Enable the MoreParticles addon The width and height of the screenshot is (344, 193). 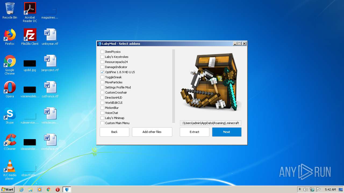click(x=102, y=82)
